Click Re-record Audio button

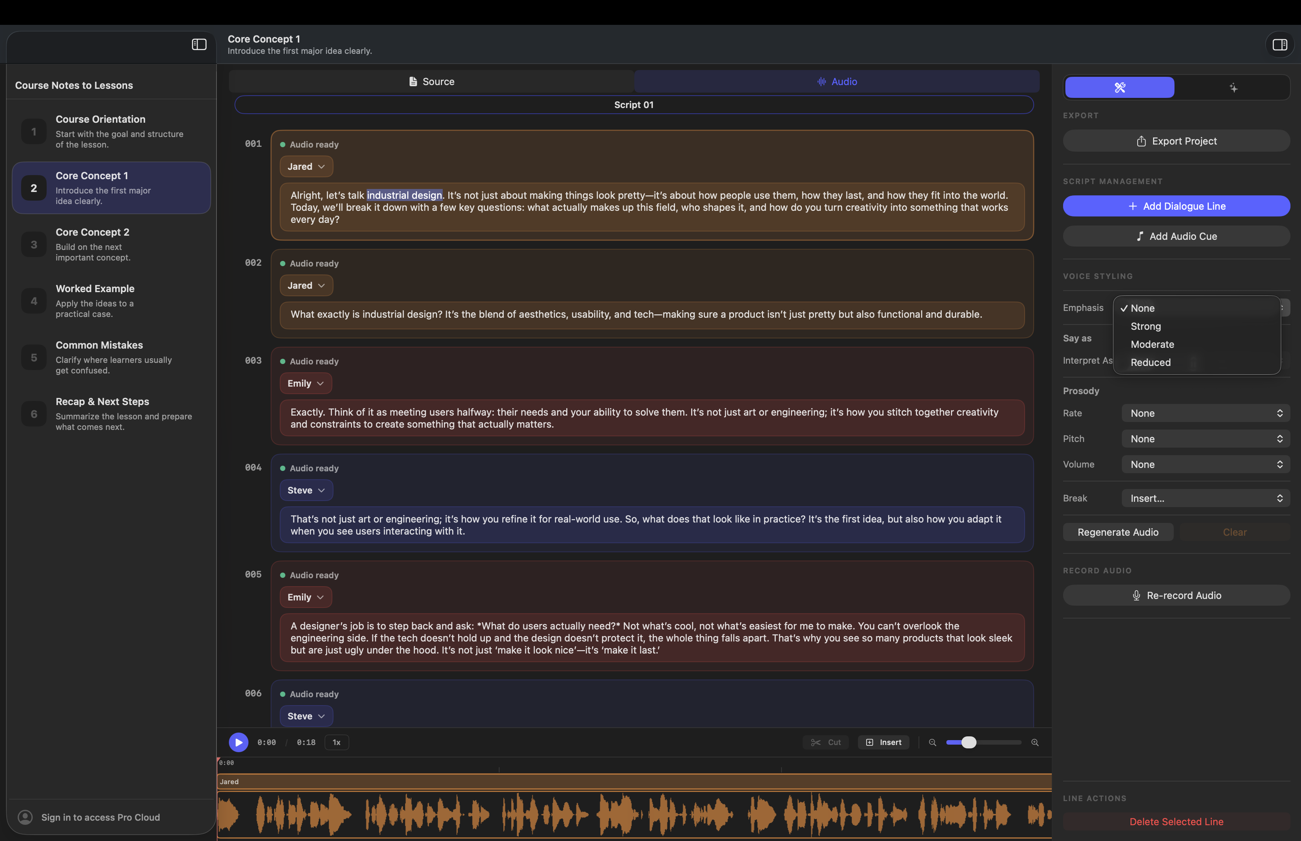[1176, 595]
